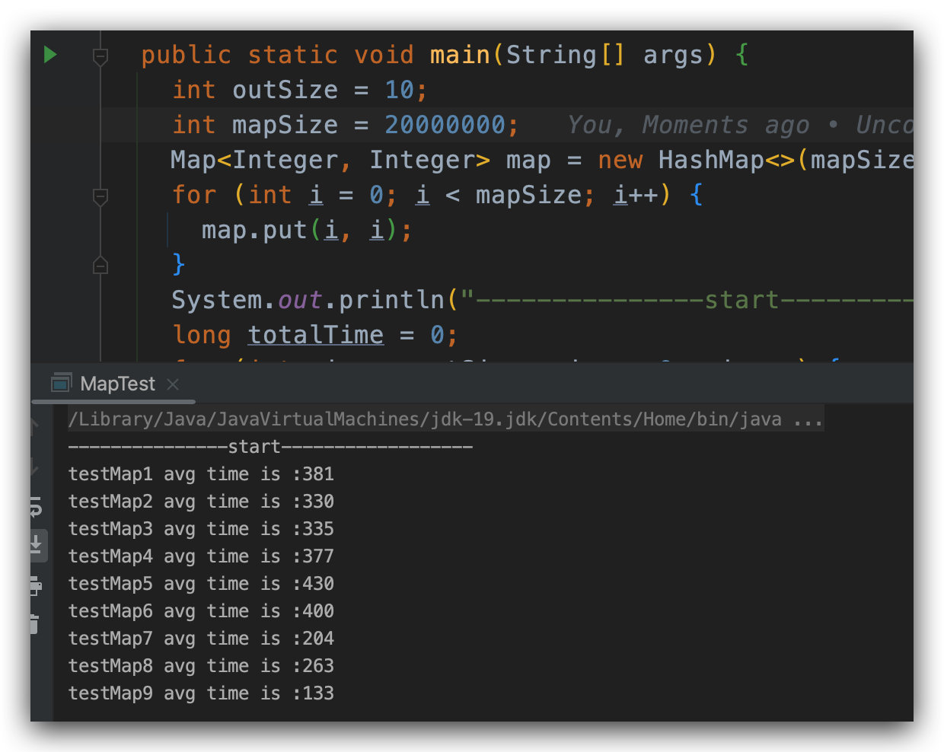Image resolution: width=944 pixels, height=752 pixels.
Task: Click the outSize variable declaration
Action: tap(285, 90)
